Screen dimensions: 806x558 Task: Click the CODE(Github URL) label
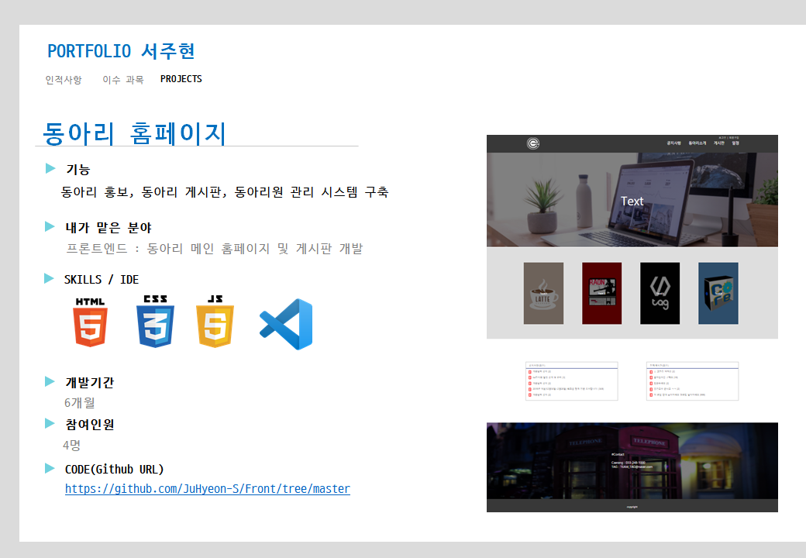tap(114, 469)
